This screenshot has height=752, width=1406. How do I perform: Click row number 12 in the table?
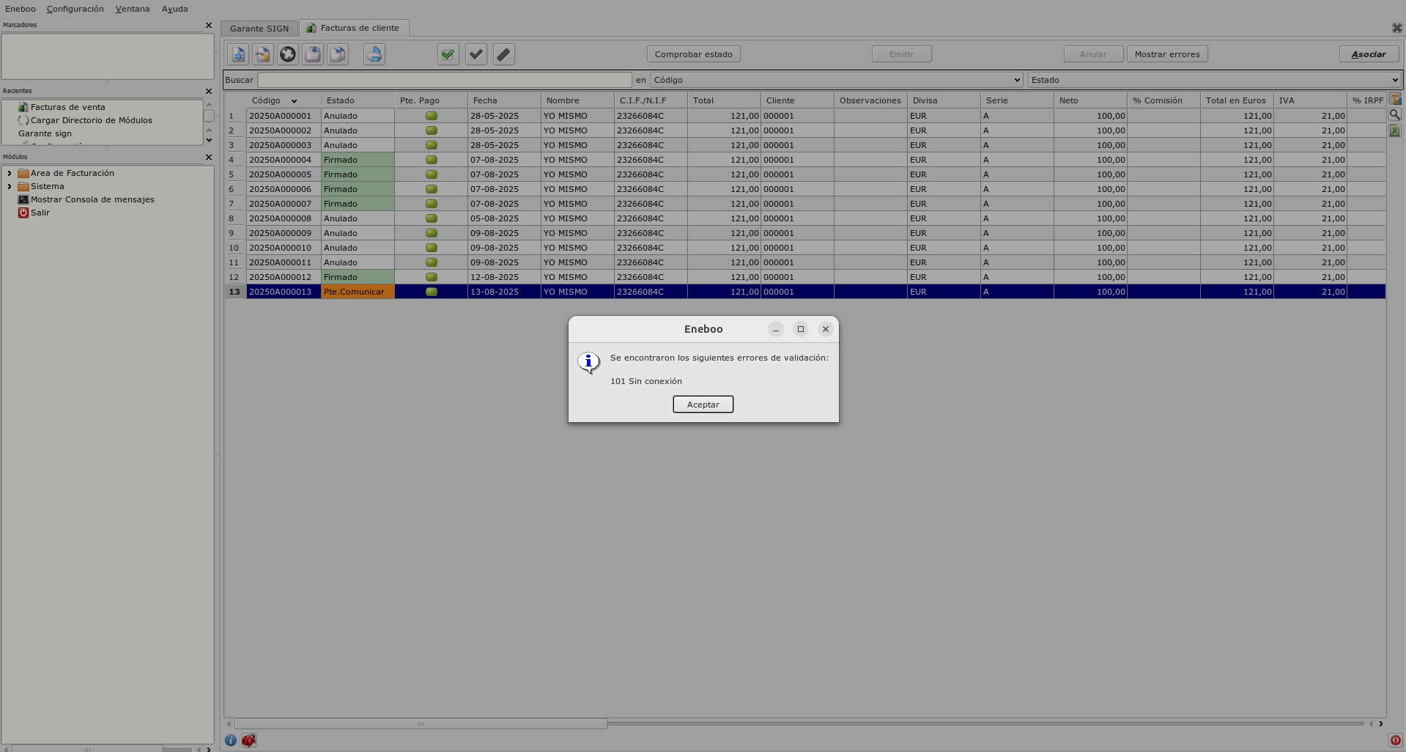pyautogui.click(x=234, y=277)
